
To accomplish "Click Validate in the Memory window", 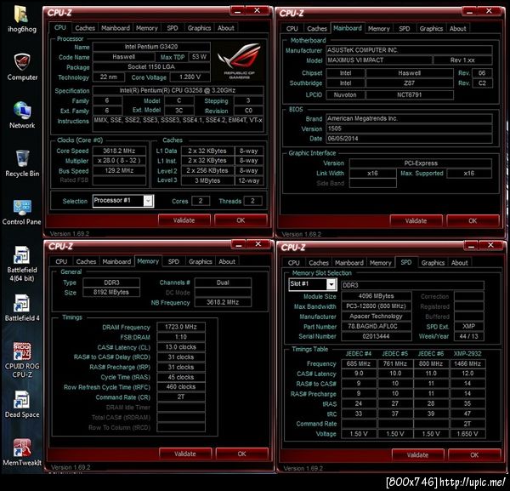I will click(185, 454).
